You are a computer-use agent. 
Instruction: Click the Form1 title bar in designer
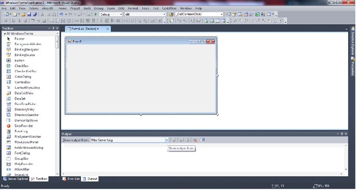141,41
